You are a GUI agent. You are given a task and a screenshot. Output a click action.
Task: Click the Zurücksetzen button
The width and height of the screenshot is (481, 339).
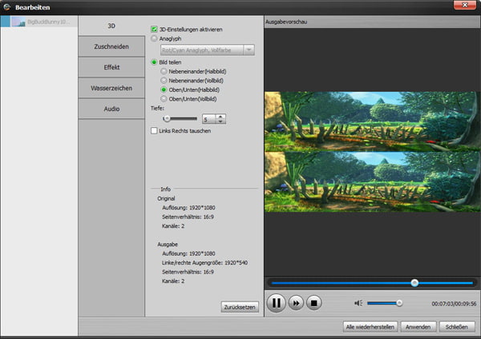240,307
